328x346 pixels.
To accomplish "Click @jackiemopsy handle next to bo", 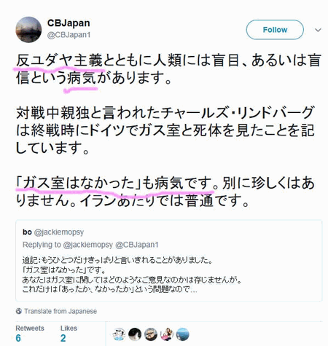I will tap(59, 232).
